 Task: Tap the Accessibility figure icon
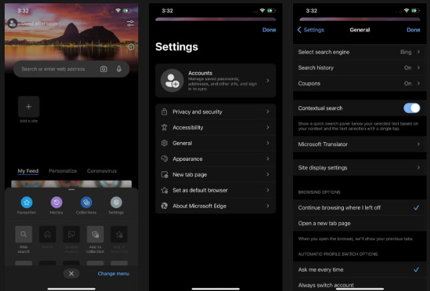tap(164, 127)
